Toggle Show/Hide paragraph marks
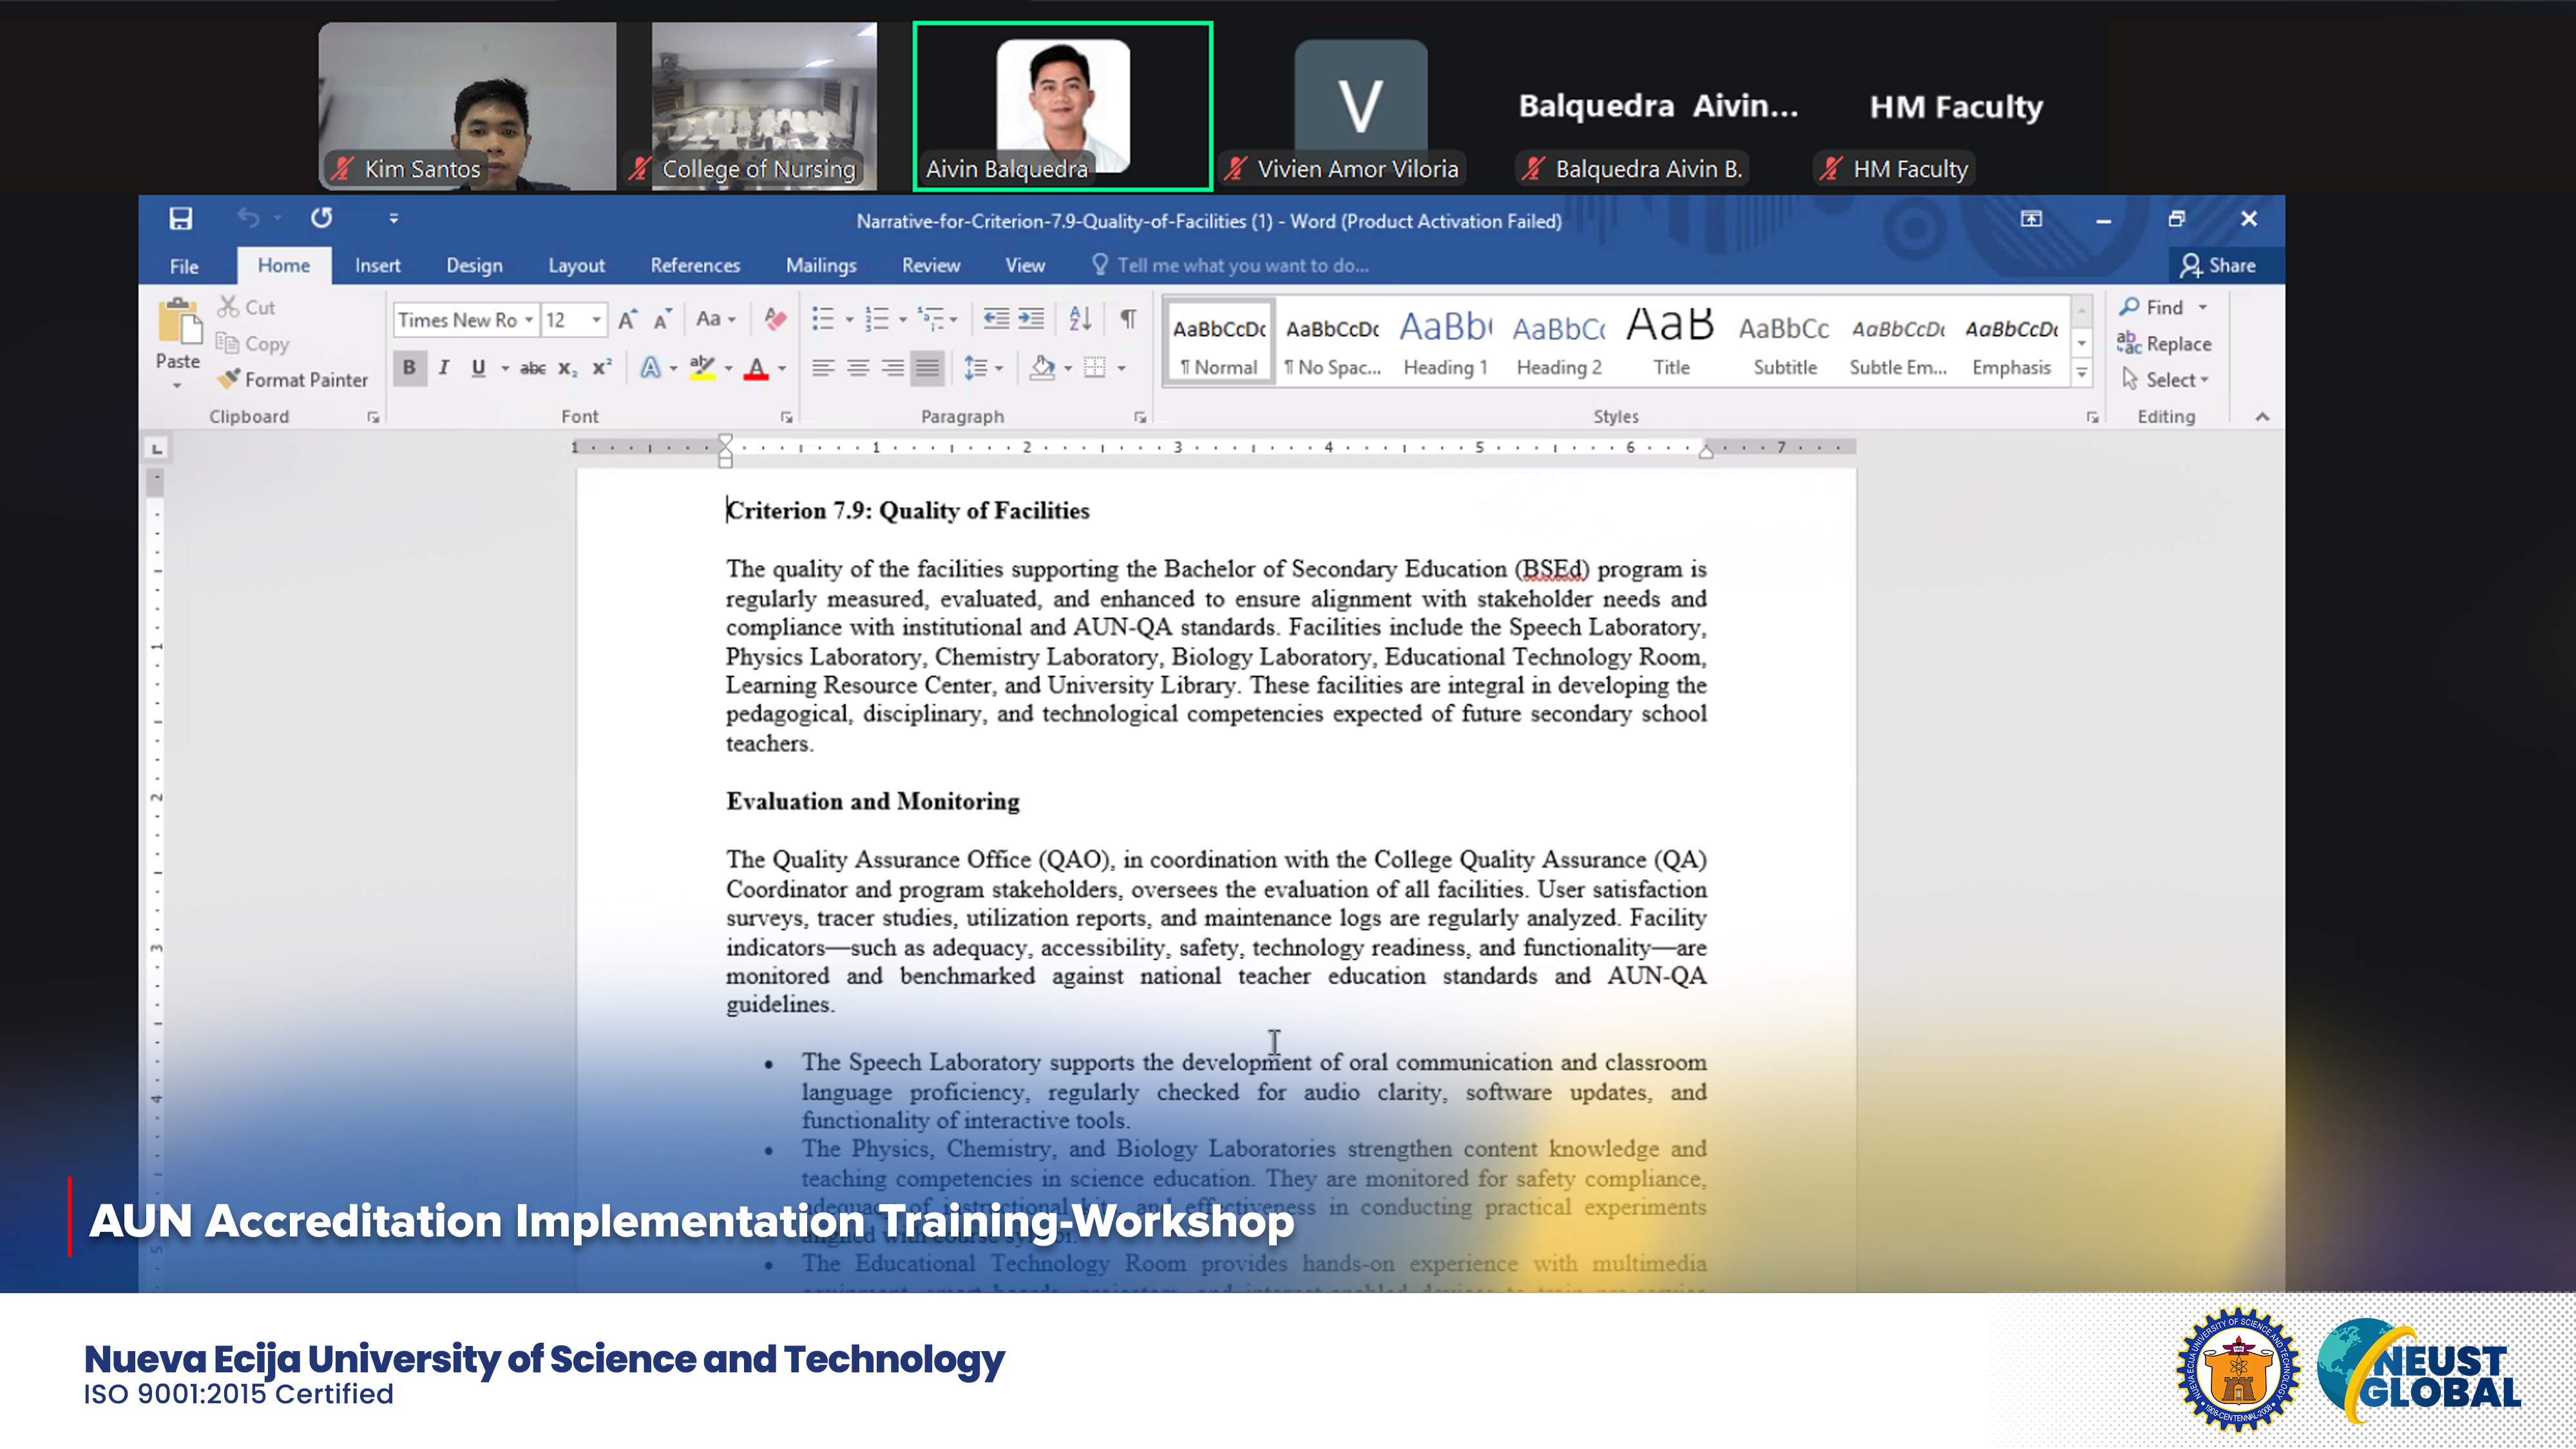The width and height of the screenshot is (2576, 1449). (1128, 319)
